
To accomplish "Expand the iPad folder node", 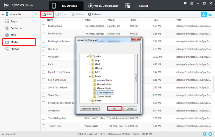I will 90,64.
